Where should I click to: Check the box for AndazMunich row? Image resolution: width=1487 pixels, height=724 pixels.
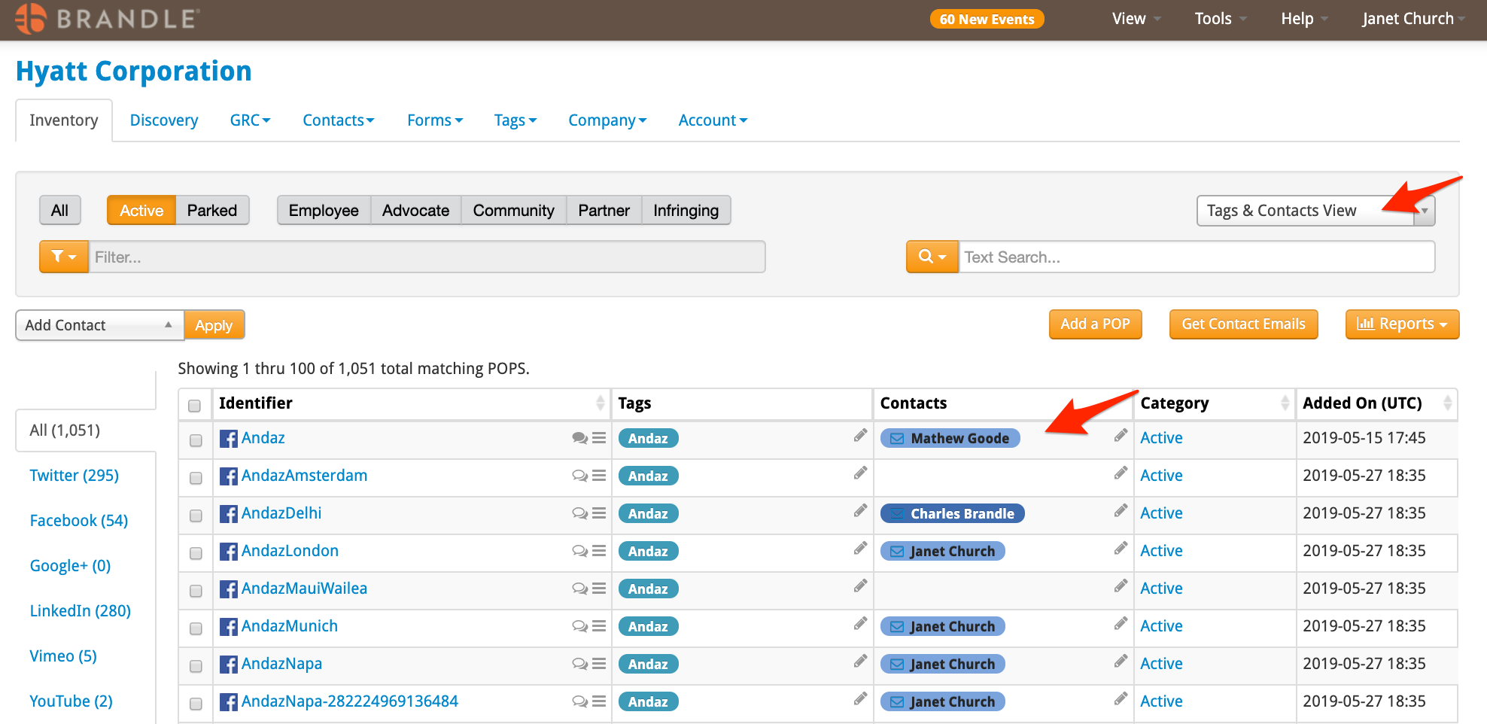pyautogui.click(x=196, y=628)
